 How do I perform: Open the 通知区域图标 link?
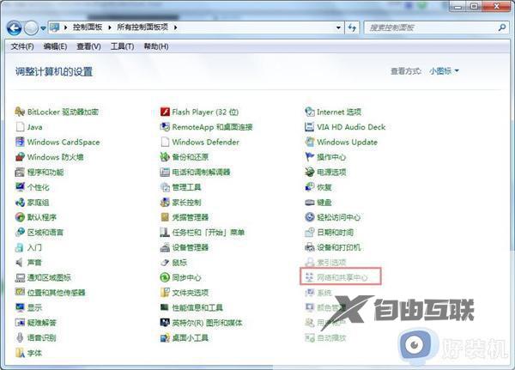[x=49, y=277]
